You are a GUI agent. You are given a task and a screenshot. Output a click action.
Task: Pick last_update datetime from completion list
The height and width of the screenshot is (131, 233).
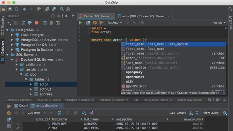click(x=174, y=67)
